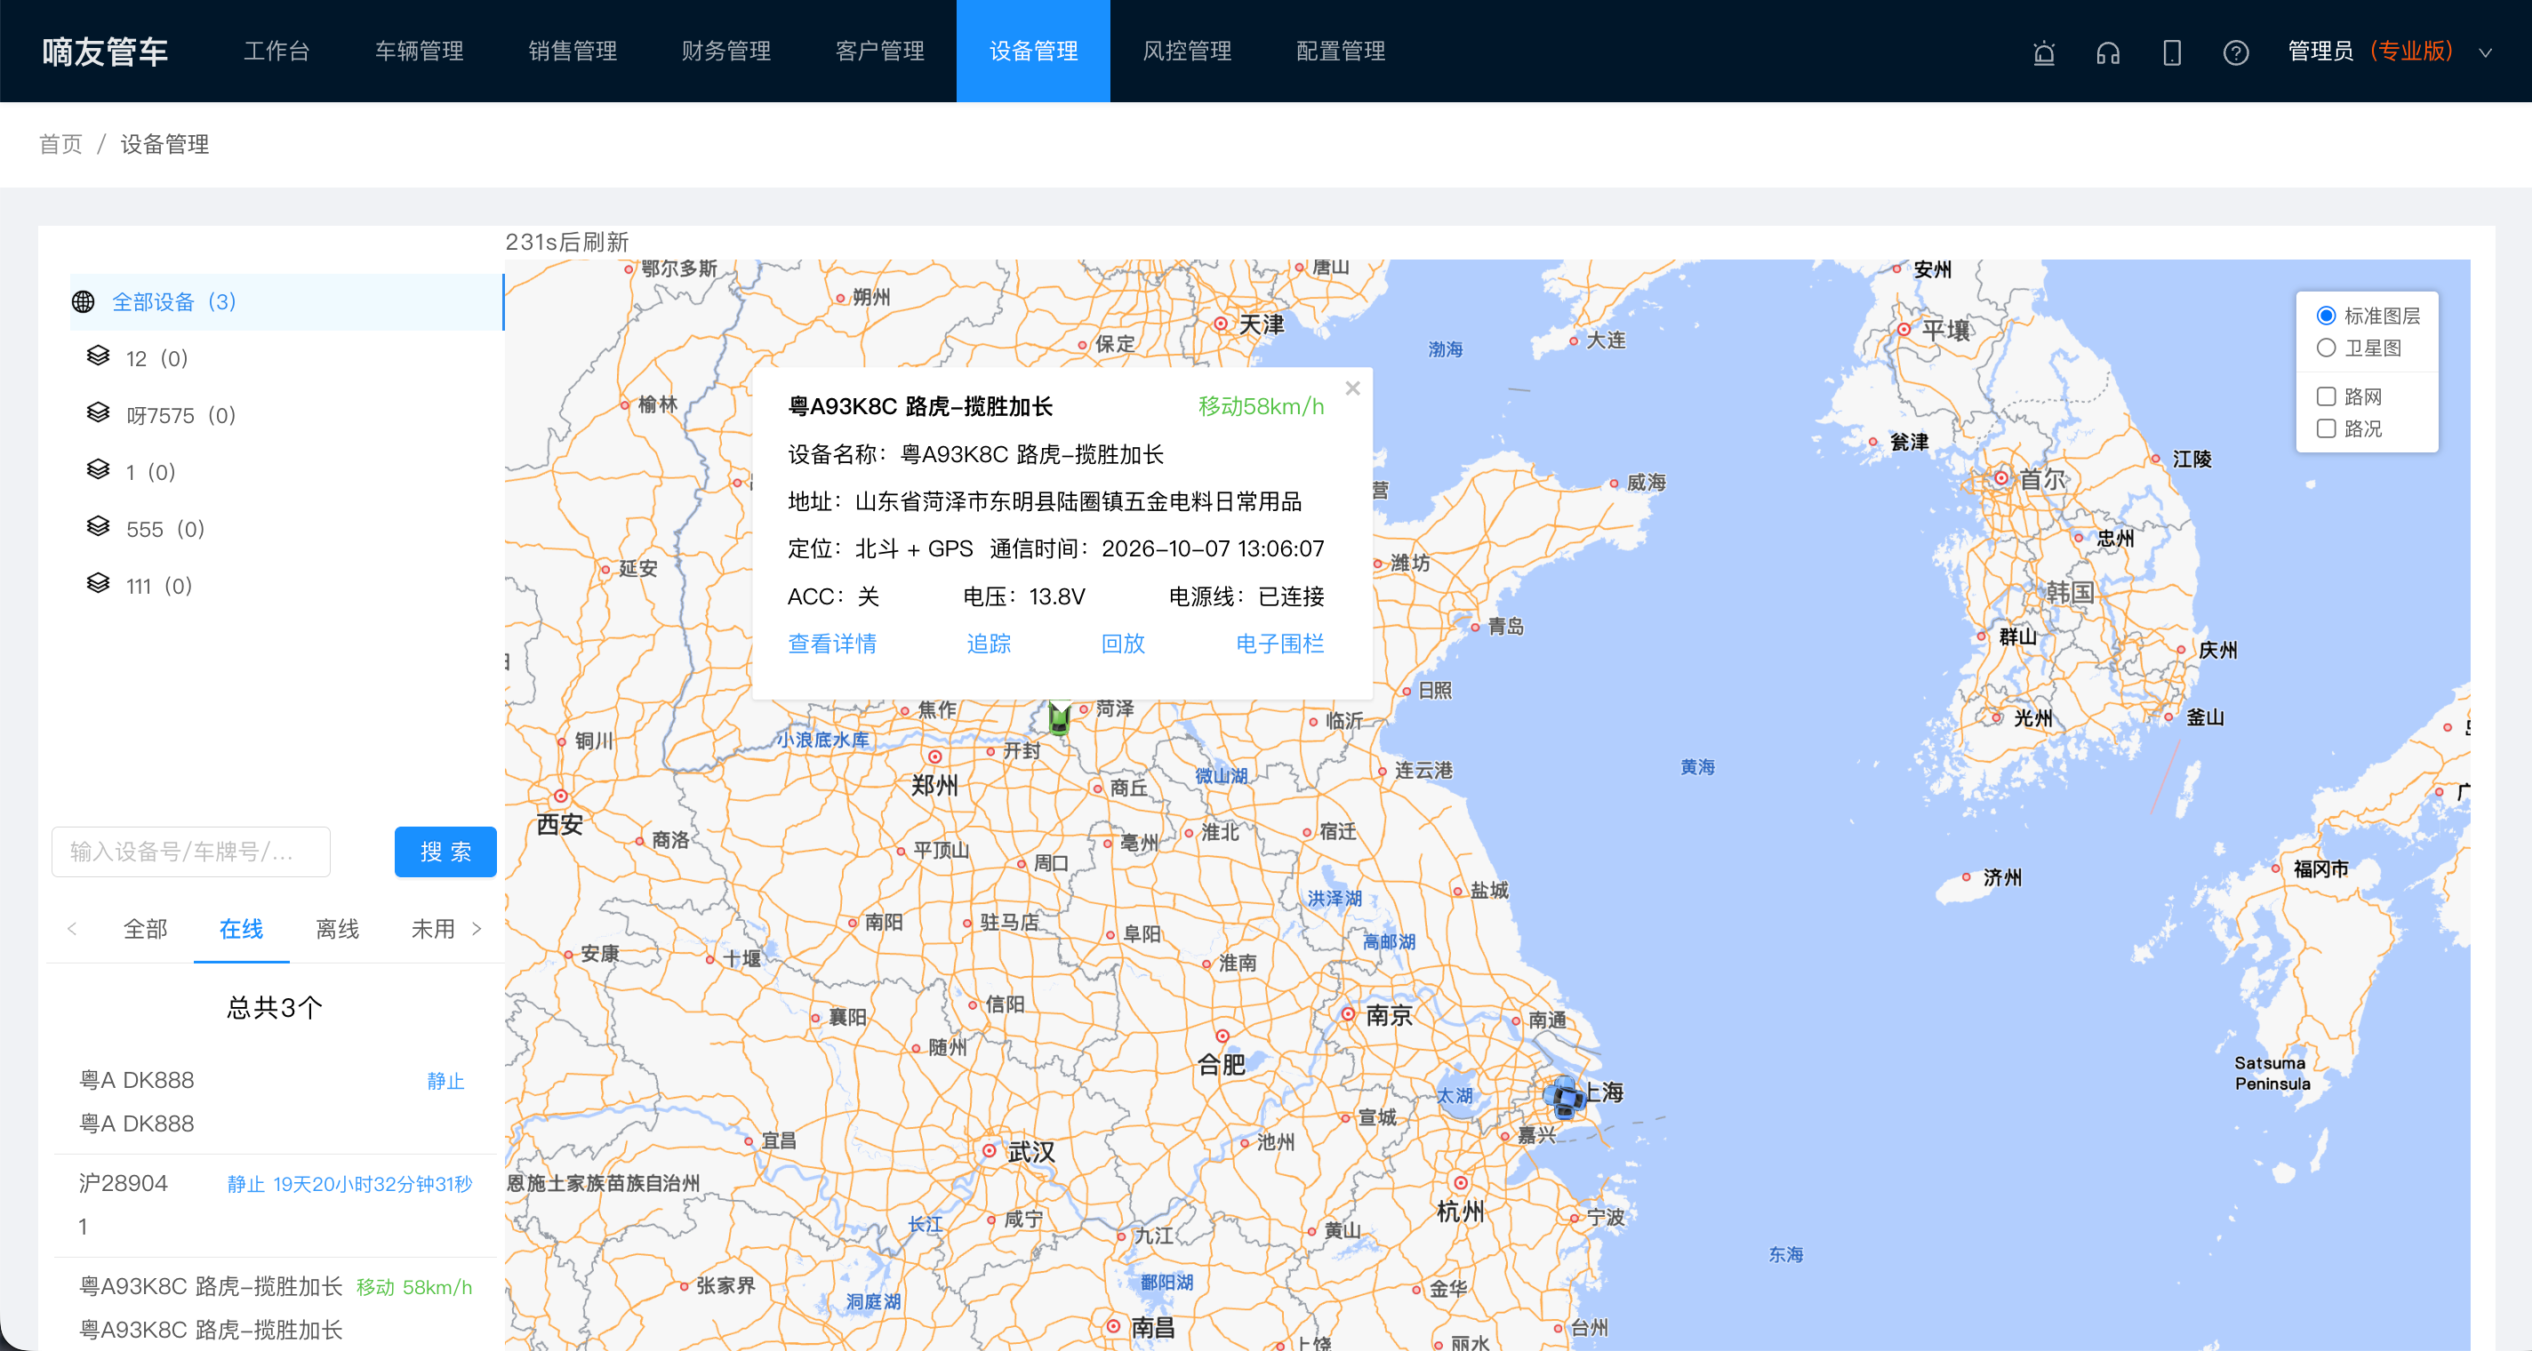
Task: Select the 标准图层 map layer radio
Action: (x=2326, y=316)
